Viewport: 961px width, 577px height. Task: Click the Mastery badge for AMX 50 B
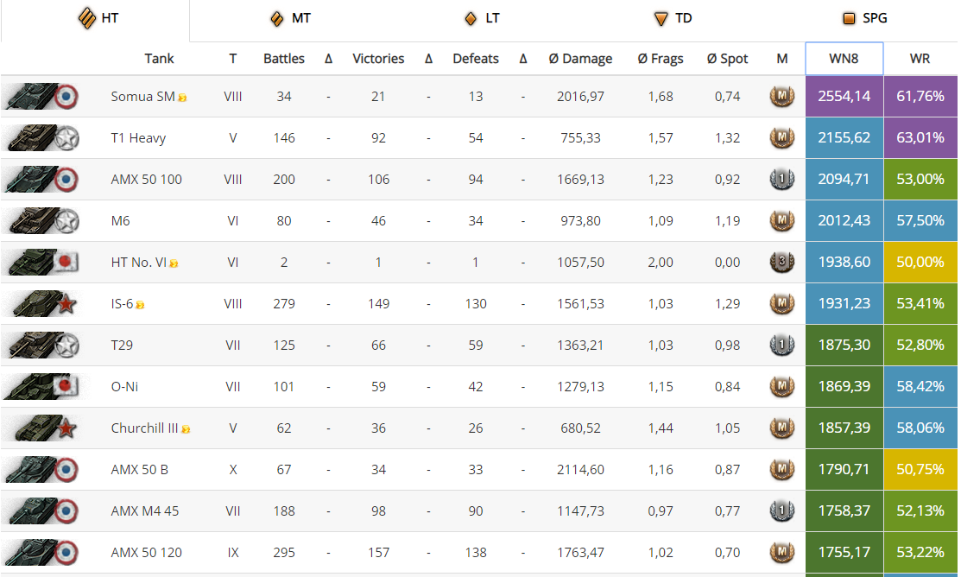[781, 469]
